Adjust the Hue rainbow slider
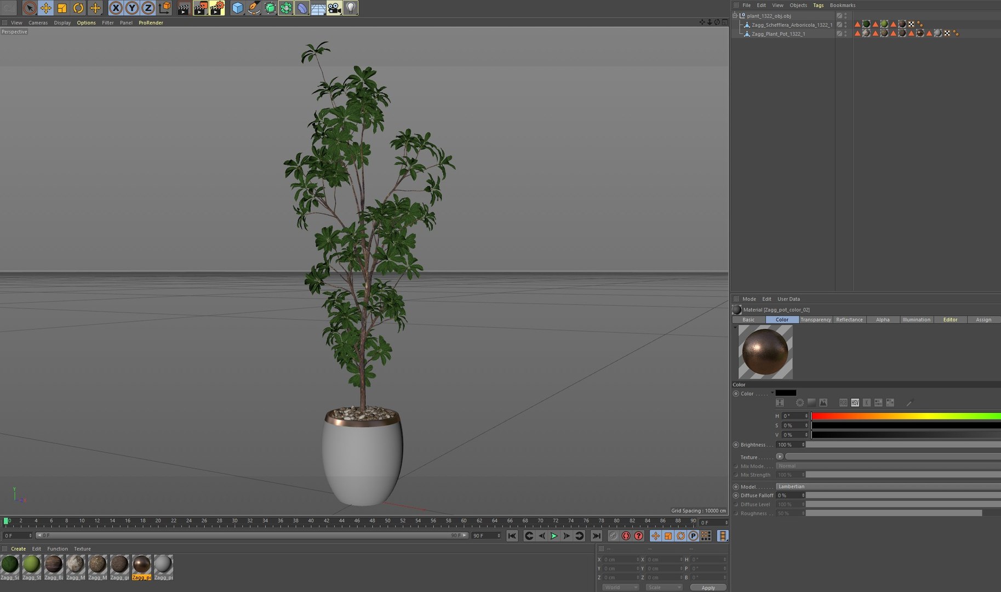The width and height of the screenshot is (1001, 592). pos(906,416)
